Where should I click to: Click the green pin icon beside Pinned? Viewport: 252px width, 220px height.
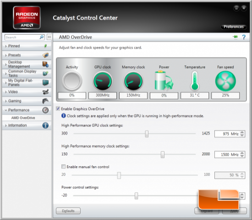(45, 46)
